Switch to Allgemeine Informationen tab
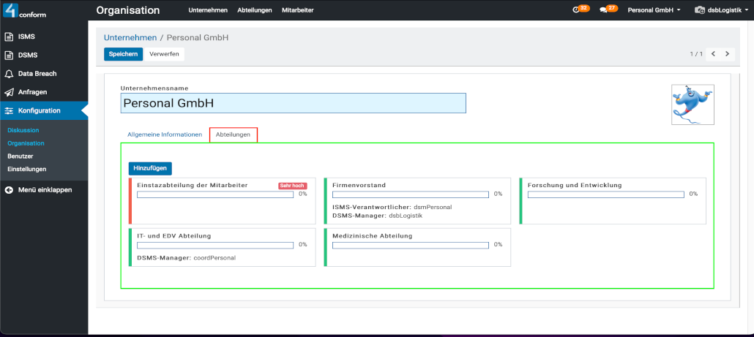754x337 pixels. [x=165, y=135]
